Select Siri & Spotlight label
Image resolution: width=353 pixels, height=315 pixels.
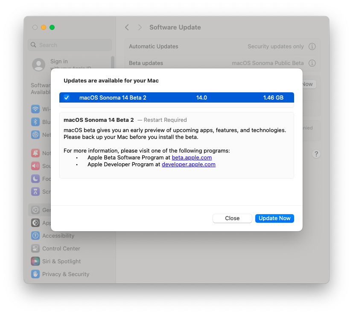(x=61, y=261)
